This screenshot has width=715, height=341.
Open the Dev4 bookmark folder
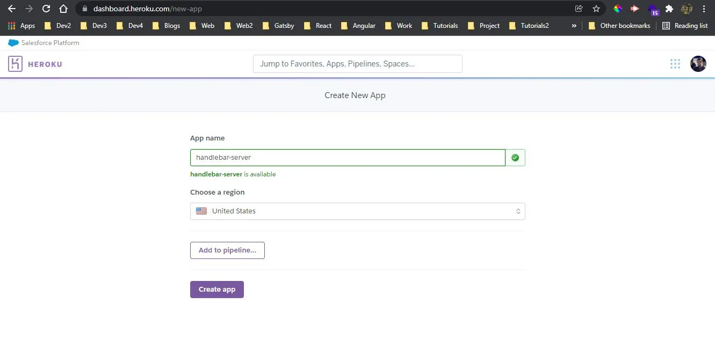(129, 25)
